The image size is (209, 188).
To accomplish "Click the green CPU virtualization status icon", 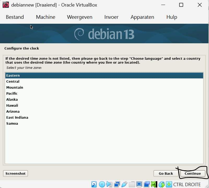I will click(154, 184).
